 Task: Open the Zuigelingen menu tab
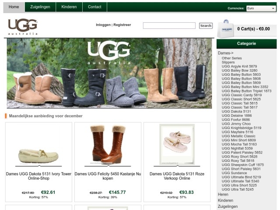tap(40, 7)
